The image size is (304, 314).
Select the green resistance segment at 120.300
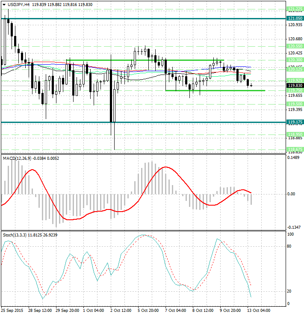(145, 60)
